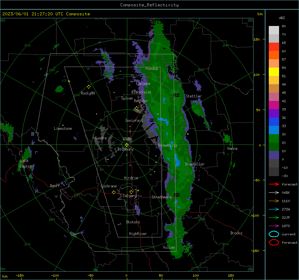This screenshot has width=299, height=280.
Task: Click the Airdrie city label
Action: pyautogui.click(x=131, y=178)
